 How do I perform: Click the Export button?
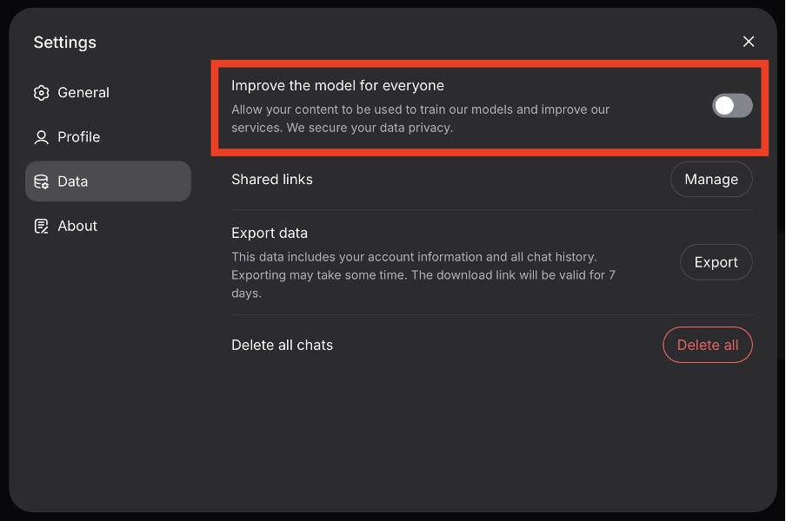pyautogui.click(x=716, y=262)
